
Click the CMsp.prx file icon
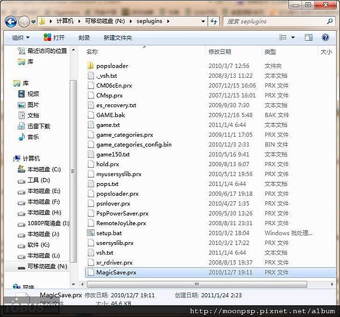click(91, 95)
